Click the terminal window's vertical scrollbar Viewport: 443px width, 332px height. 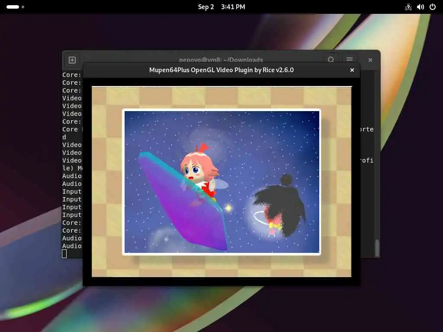click(x=377, y=248)
